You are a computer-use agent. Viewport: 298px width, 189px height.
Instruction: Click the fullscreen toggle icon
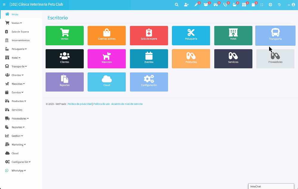tap(262, 5)
